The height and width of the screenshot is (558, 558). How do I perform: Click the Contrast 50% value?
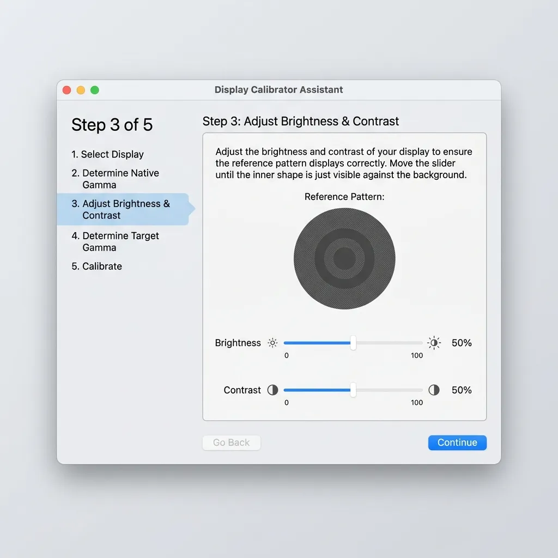click(x=462, y=390)
